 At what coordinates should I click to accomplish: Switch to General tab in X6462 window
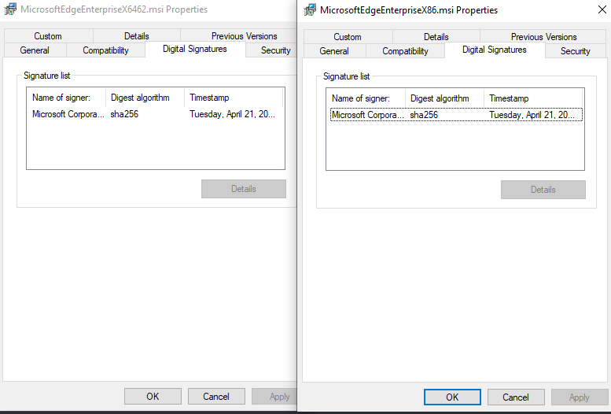(35, 50)
